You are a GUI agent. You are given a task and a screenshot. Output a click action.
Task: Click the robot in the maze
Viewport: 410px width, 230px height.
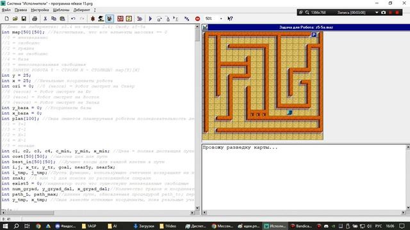[290, 112]
